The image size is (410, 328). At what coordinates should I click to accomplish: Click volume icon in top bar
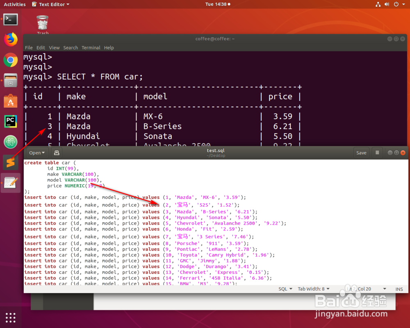(x=387, y=4)
